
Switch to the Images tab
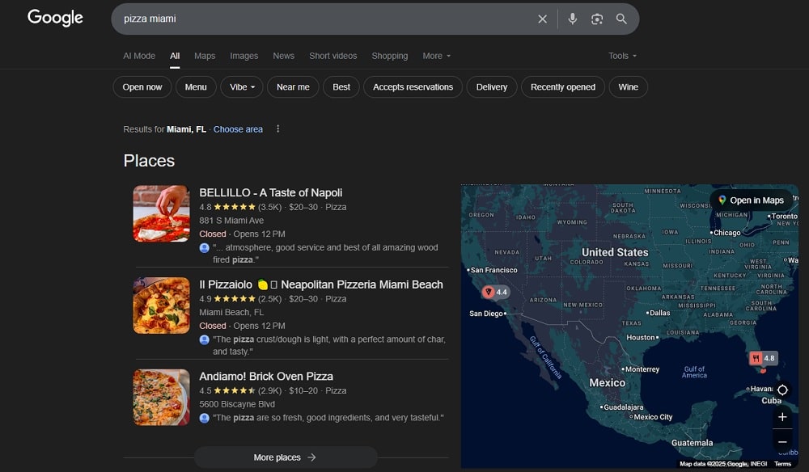pos(244,56)
